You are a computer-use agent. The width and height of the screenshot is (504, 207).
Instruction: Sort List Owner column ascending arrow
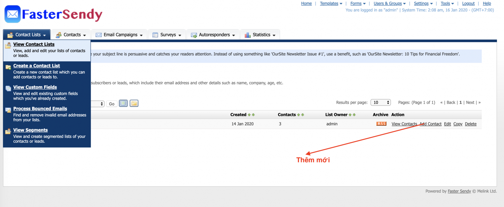pos(350,115)
